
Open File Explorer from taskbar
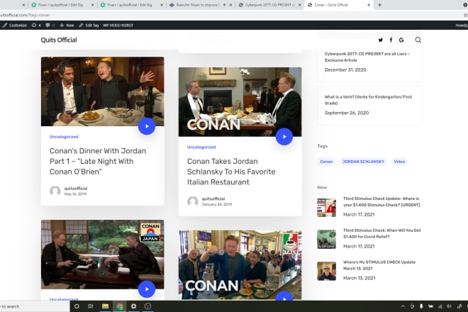105,306
